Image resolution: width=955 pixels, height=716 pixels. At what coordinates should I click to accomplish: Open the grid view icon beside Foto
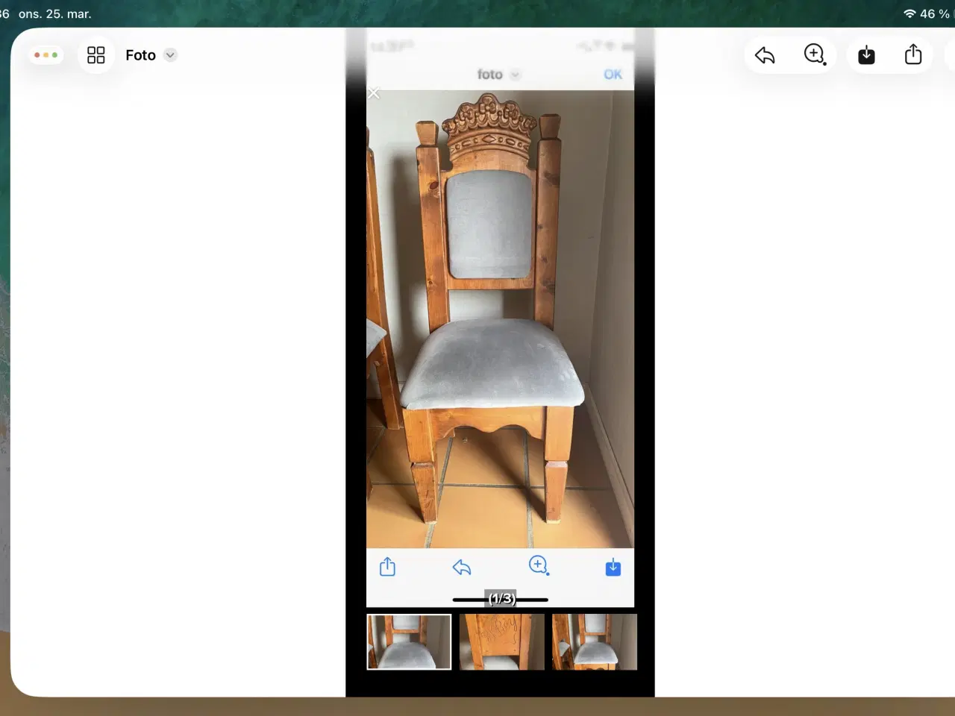[x=96, y=55]
